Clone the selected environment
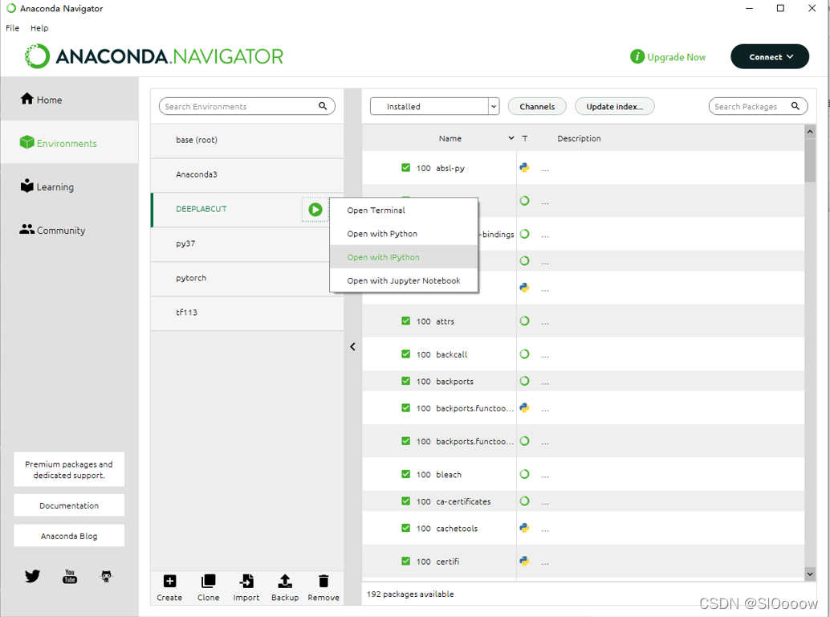Viewport: 830px width, 617px height. [x=208, y=588]
